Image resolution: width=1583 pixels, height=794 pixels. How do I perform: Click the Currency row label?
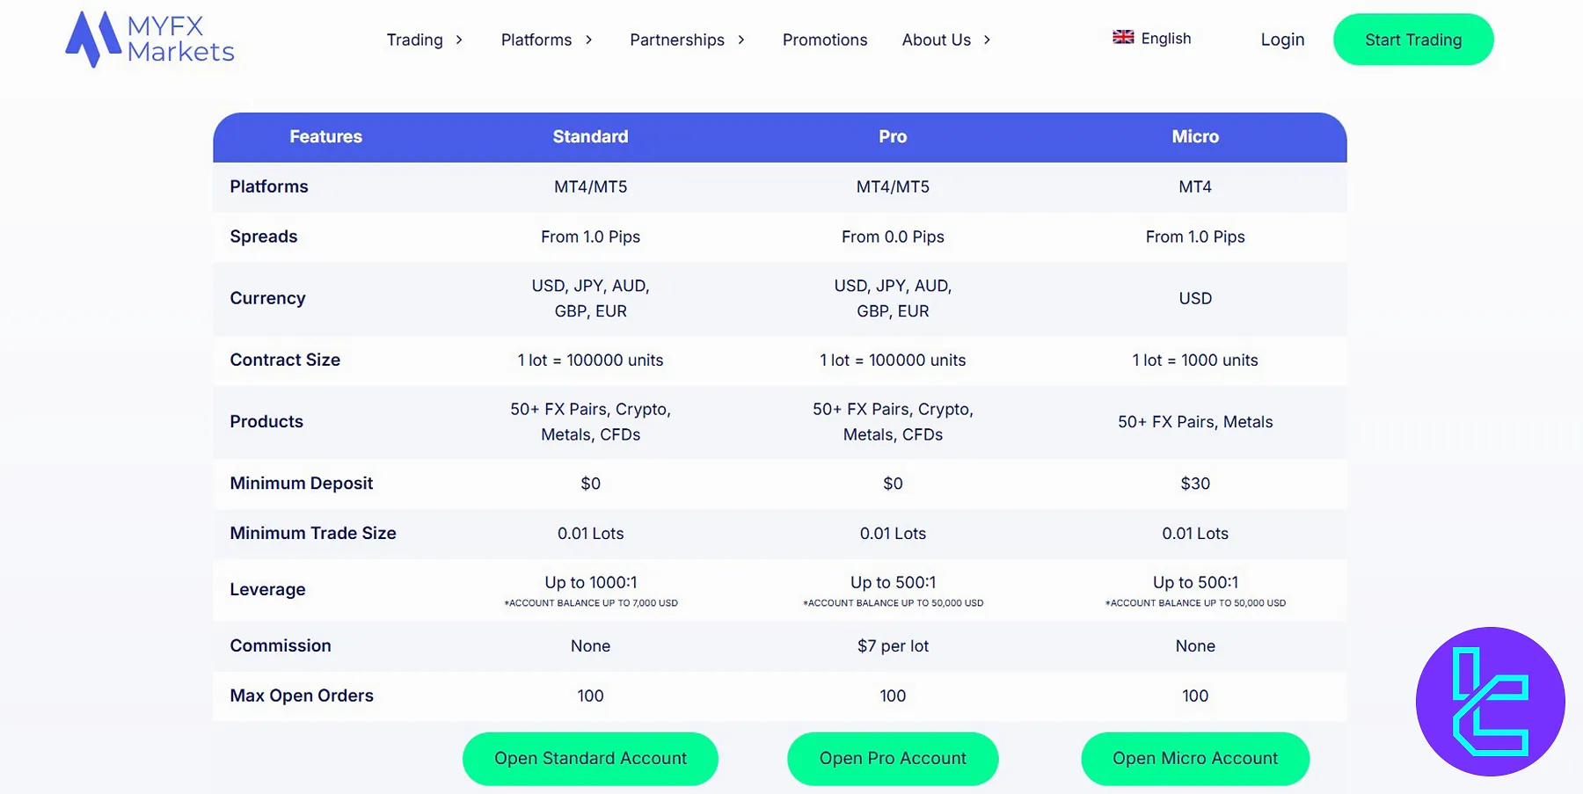pos(267,298)
